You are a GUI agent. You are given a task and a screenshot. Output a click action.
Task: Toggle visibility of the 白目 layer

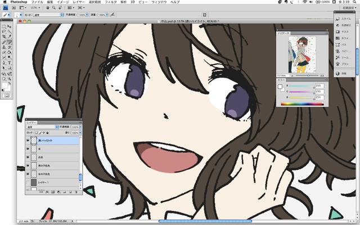point(29,157)
